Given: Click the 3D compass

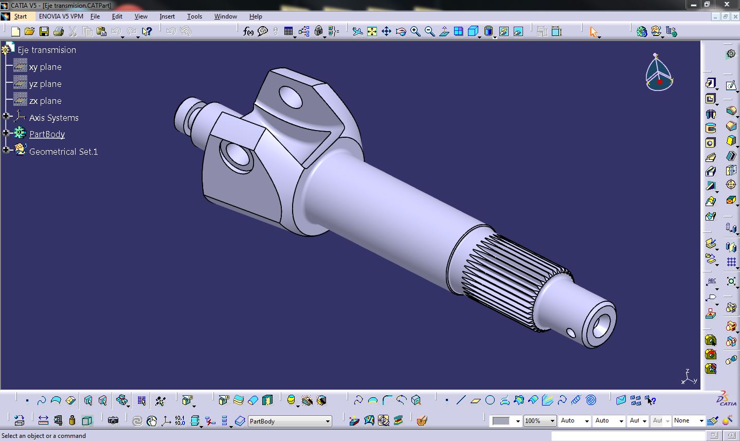Looking at the screenshot, I should pyautogui.click(x=659, y=73).
